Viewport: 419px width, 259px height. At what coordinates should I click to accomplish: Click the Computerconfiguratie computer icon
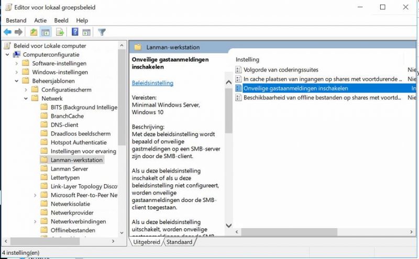[x=17, y=54]
